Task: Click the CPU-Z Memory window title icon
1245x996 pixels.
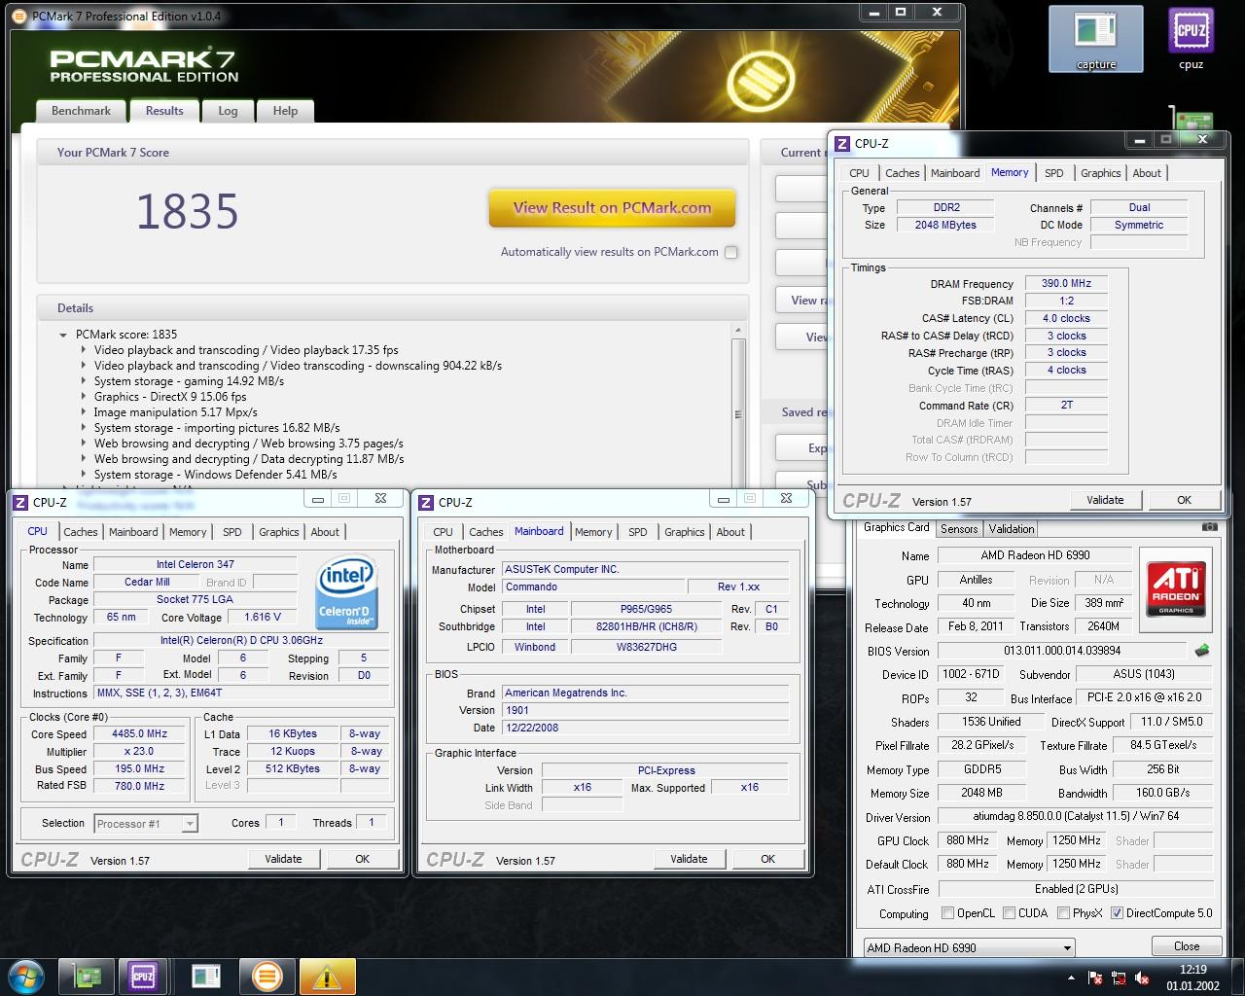Action: [x=842, y=143]
